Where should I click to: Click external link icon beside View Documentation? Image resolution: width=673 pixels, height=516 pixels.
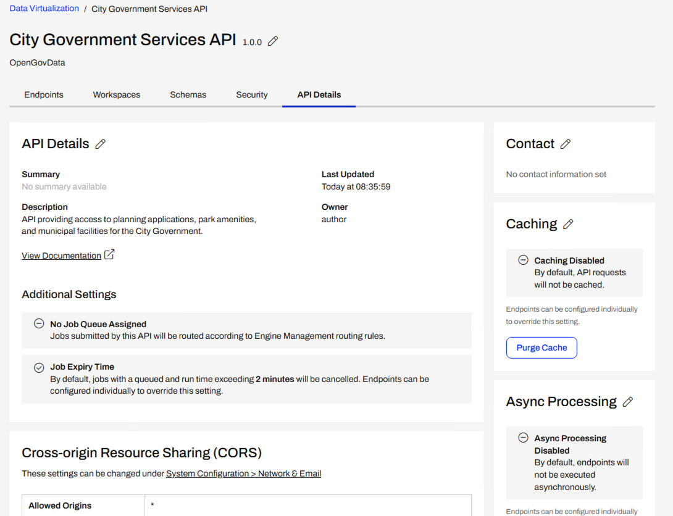pyautogui.click(x=109, y=255)
